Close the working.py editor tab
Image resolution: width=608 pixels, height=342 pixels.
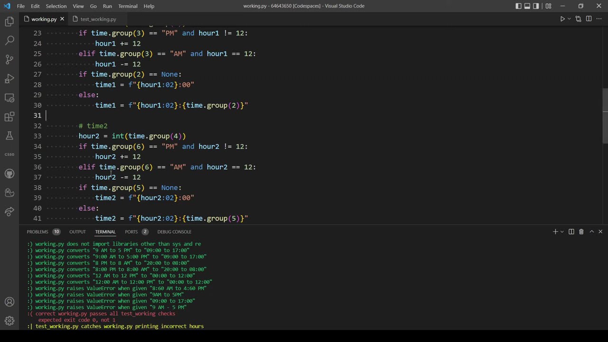(x=62, y=19)
